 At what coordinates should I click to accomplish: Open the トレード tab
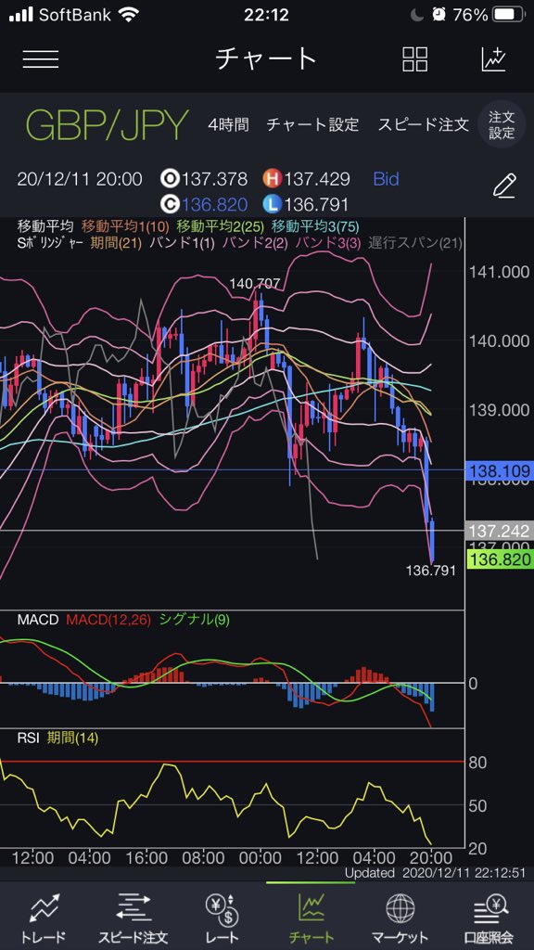click(x=43, y=917)
